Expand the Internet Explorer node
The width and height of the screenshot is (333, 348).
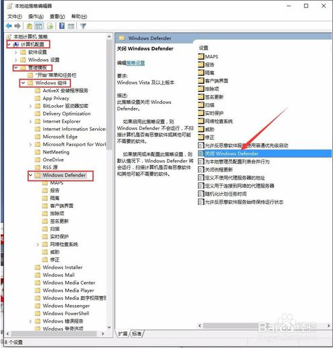coord(30,121)
